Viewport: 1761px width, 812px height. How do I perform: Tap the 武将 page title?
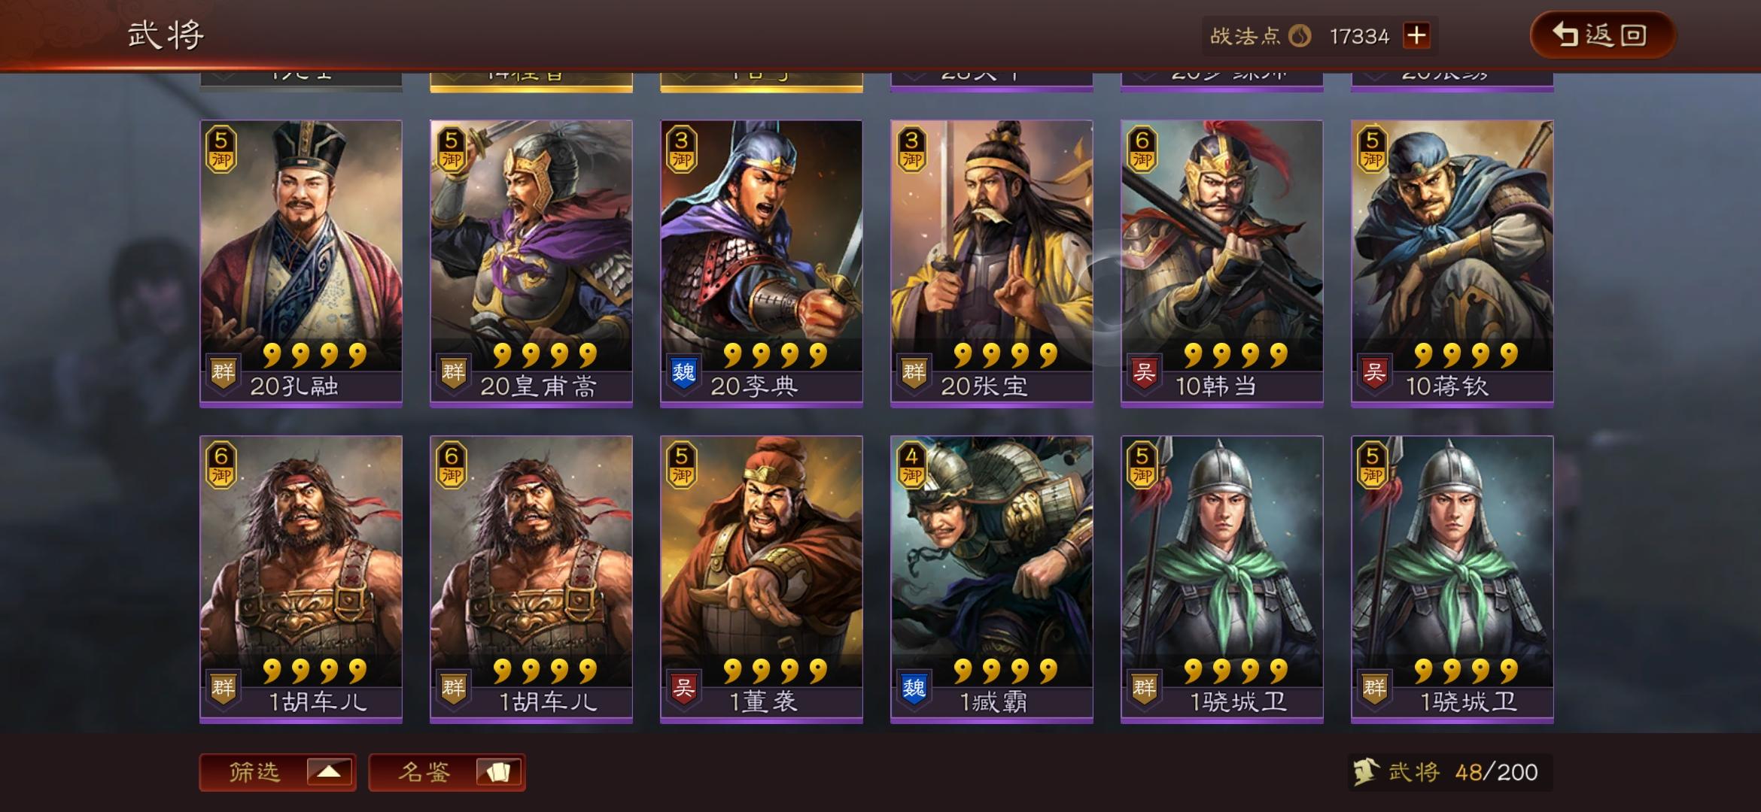[x=166, y=35]
